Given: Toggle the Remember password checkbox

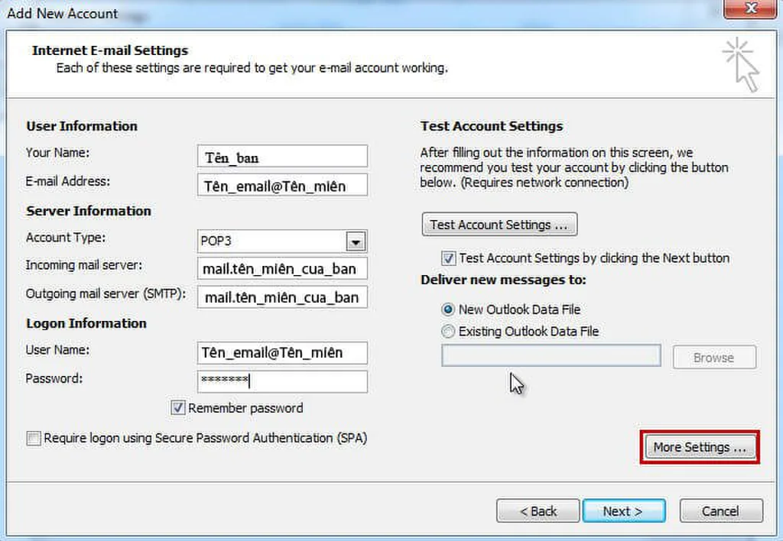Looking at the screenshot, I should click(177, 408).
